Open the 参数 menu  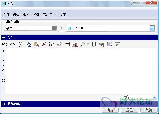(x=36, y=15)
